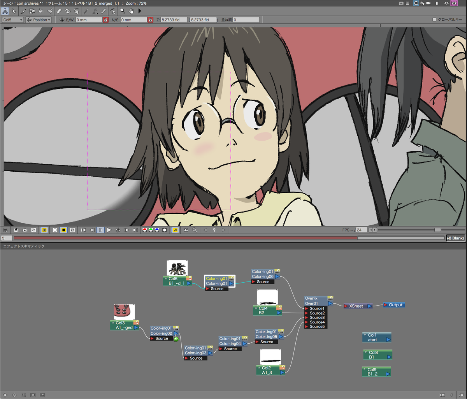Switch to camera view
The height and width of the screenshot is (399, 467).
coord(428,3)
